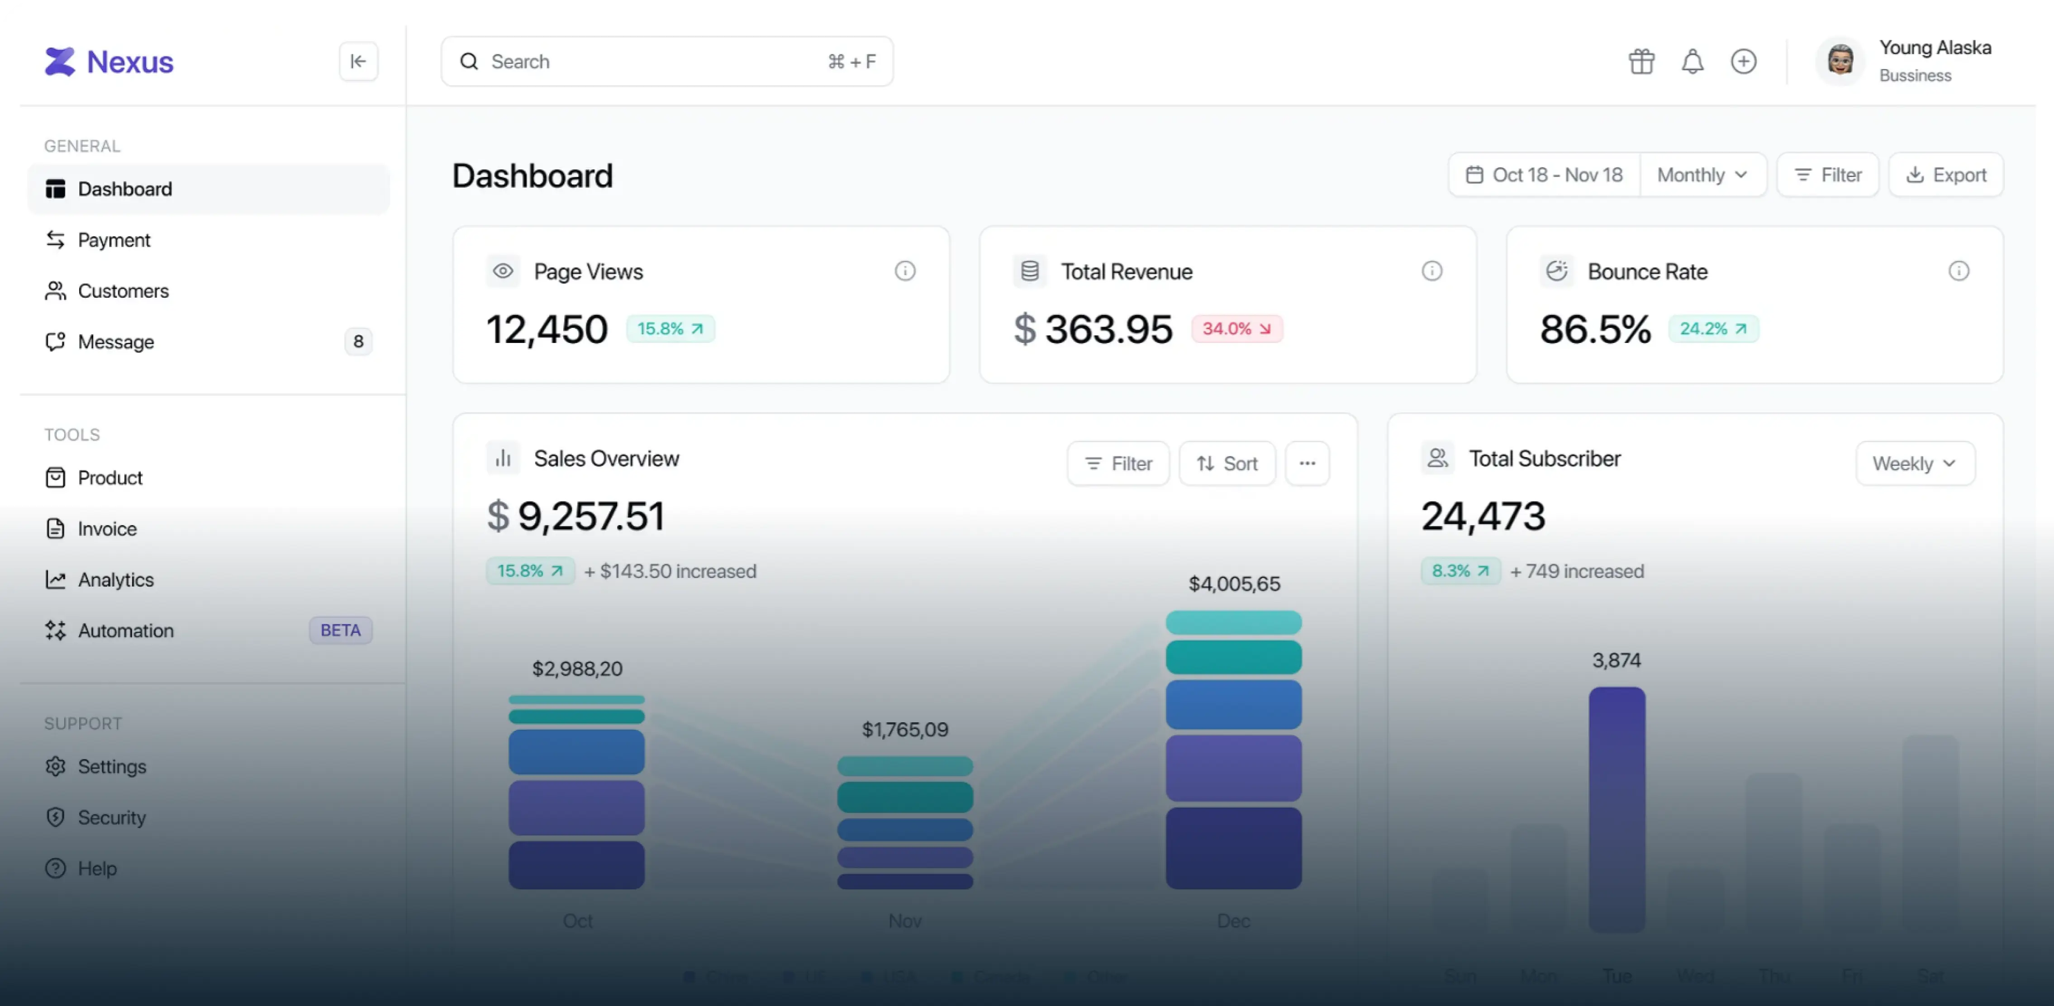Image resolution: width=2054 pixels, height=1006 pixels.
Task: Collapse sidebar with arrow icon
Action: [x=358, y=62]
